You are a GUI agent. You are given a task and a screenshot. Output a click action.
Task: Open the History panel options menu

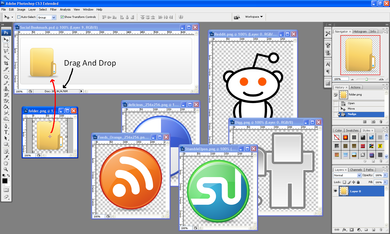(x=386, y=88)
